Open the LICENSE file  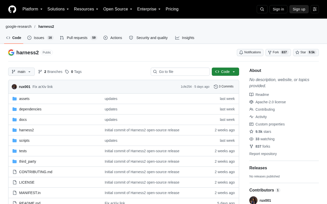(27, 182)
